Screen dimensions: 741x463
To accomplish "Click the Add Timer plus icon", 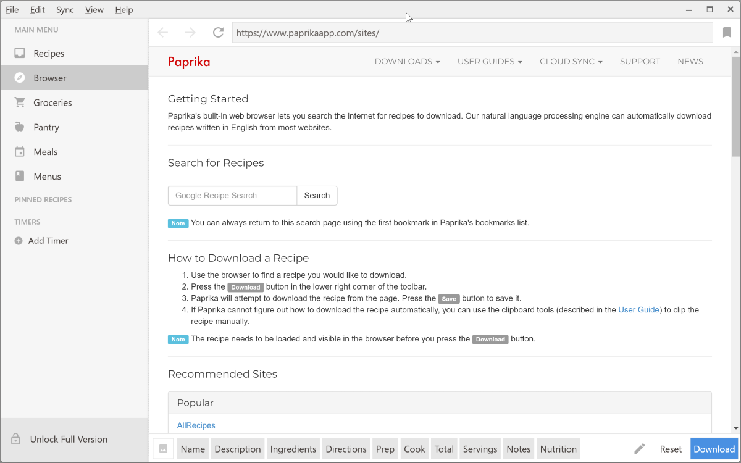I will [19, 241].
